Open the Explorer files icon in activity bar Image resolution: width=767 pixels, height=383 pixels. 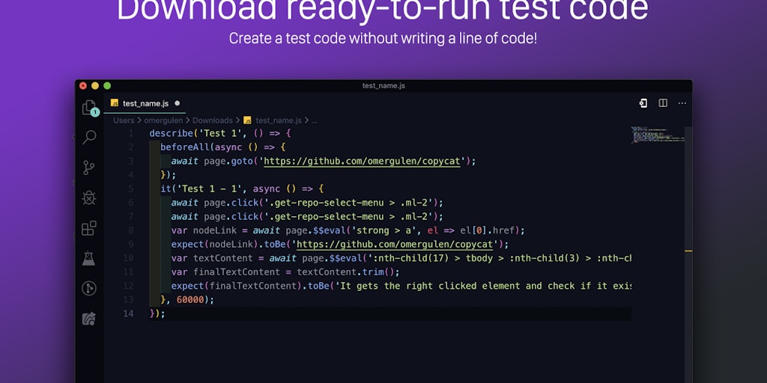(x=88, y=107)
